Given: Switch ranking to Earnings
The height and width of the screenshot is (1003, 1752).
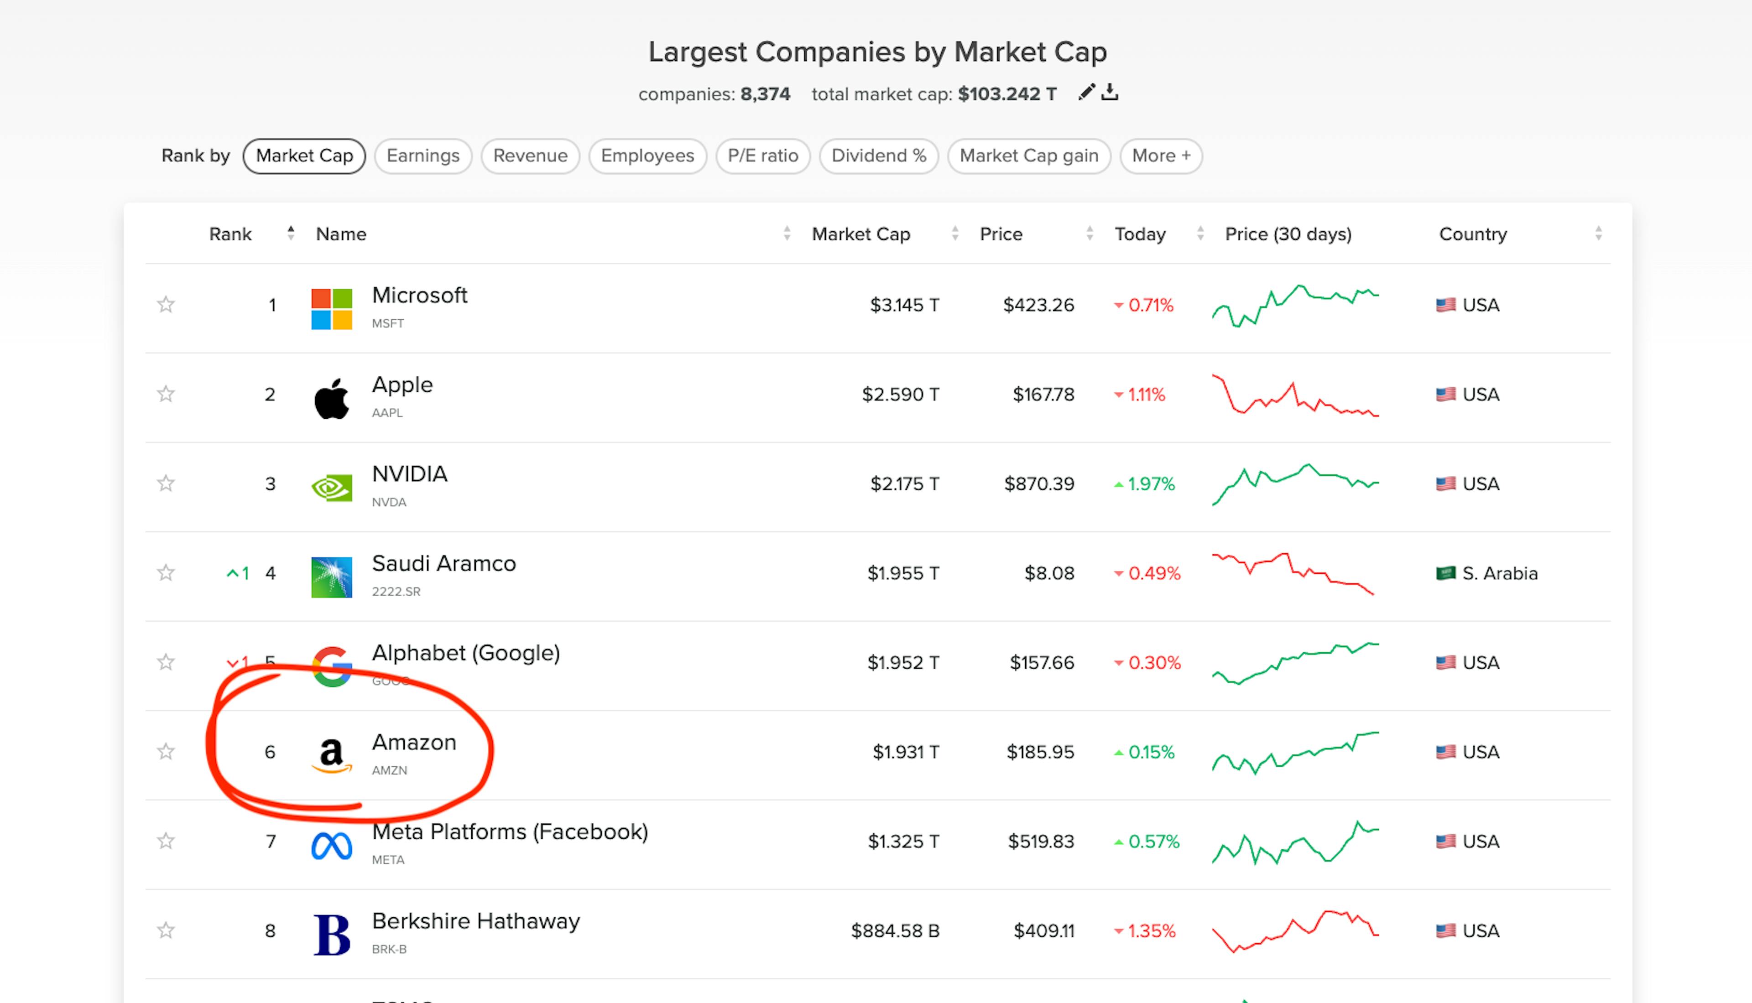Looking at the screenshot, I should click(422, 156).
